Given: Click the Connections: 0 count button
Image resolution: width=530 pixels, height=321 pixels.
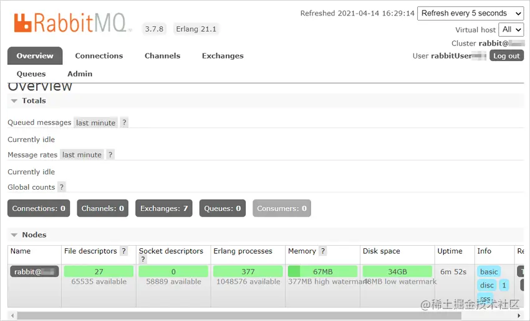Looking at the screenshot, I should tap(39, 208).
